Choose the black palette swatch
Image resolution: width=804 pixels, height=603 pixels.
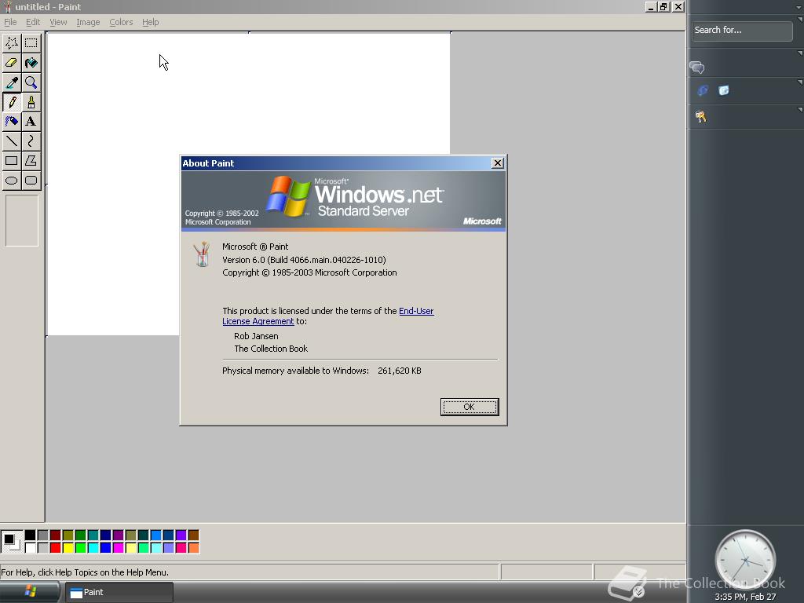point(31,535)
